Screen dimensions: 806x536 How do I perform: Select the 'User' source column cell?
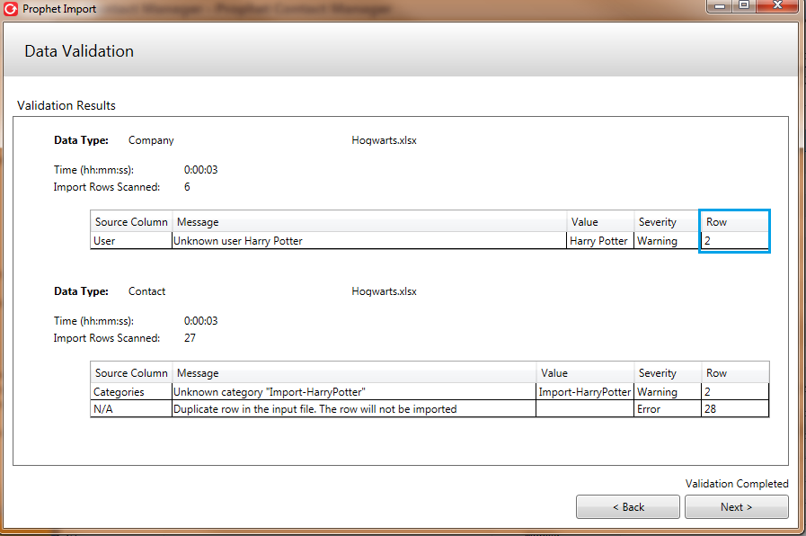tap(131, 241)
